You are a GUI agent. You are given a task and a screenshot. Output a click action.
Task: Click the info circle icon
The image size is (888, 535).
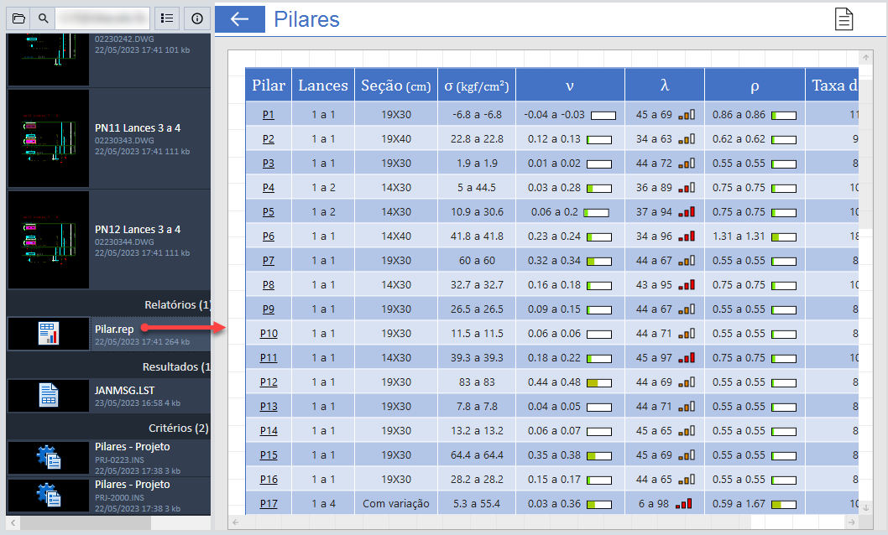pyautogui.click(x=196, y=18)
